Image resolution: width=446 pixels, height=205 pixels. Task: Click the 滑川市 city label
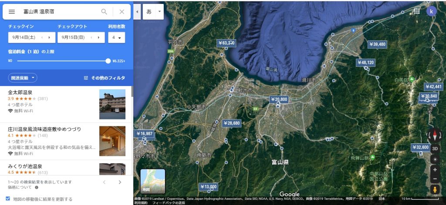[309, 80]
